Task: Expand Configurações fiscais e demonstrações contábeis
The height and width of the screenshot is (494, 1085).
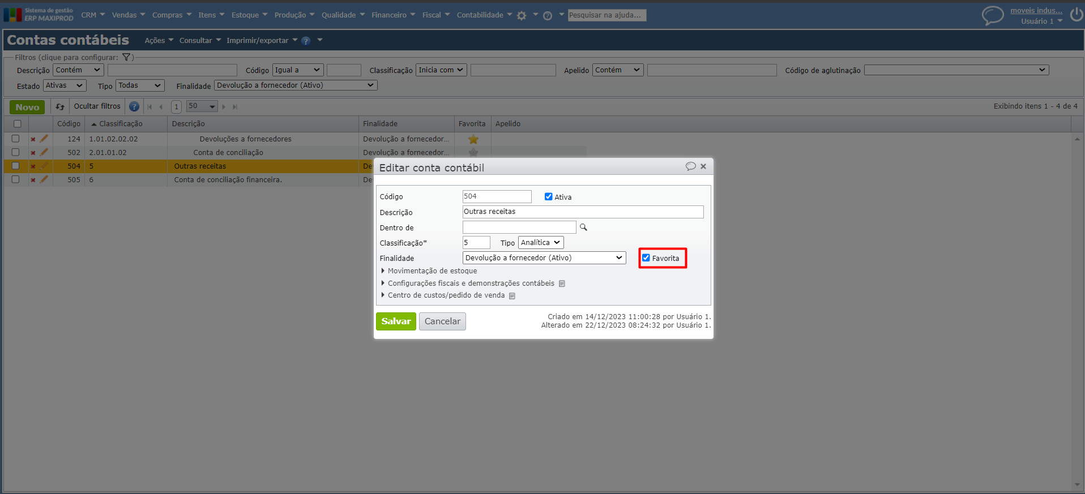Action: coord(468,283)
